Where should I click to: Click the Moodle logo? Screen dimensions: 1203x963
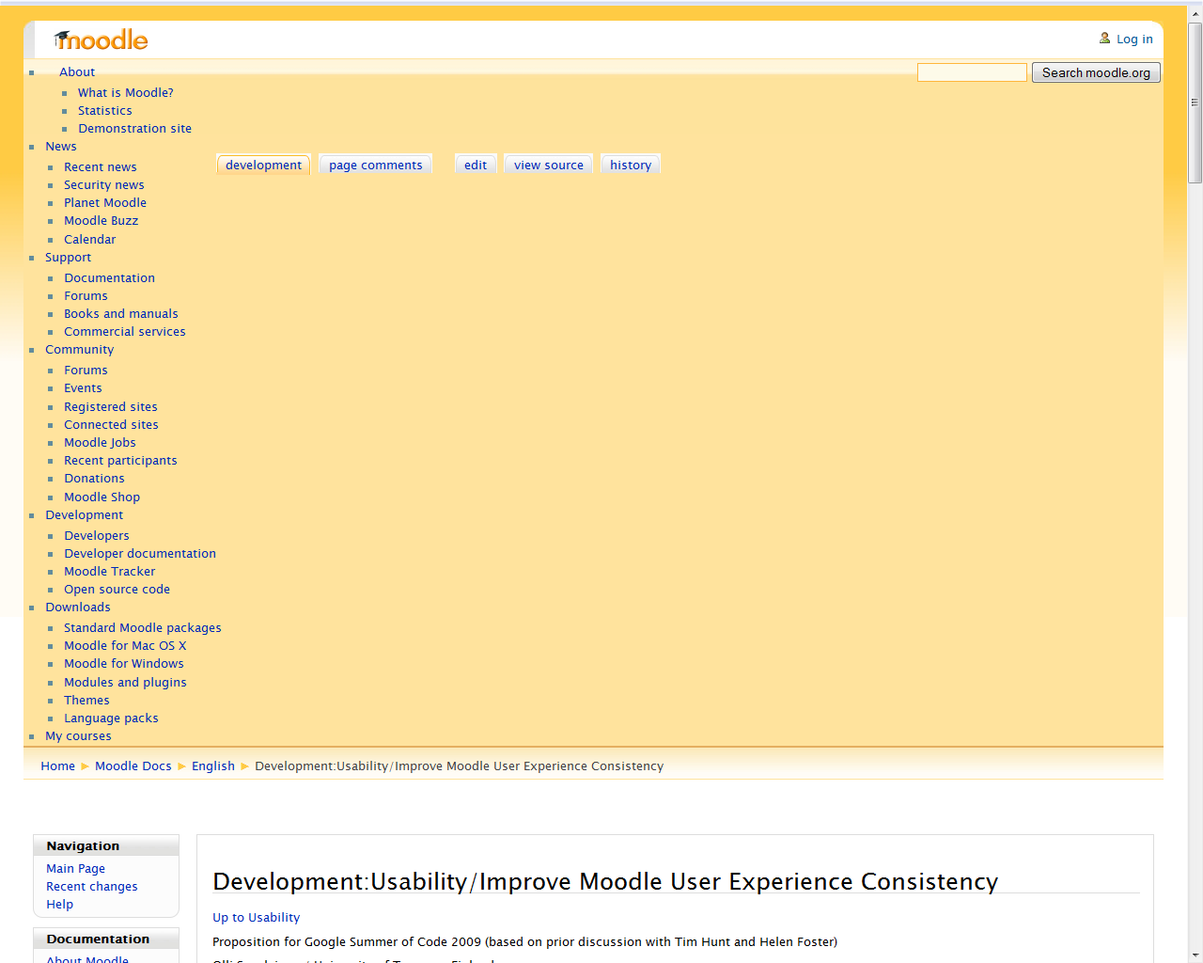click(x=102, y=39)
